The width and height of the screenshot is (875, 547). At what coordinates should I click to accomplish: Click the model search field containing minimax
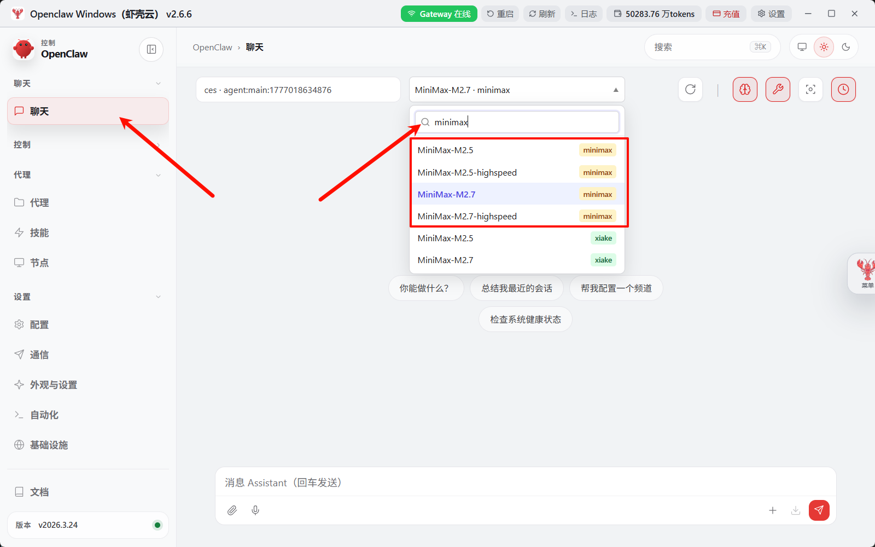[517, 122]
